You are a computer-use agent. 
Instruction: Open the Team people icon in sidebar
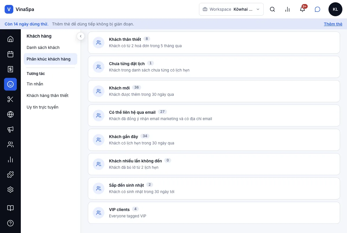[10, 144]
